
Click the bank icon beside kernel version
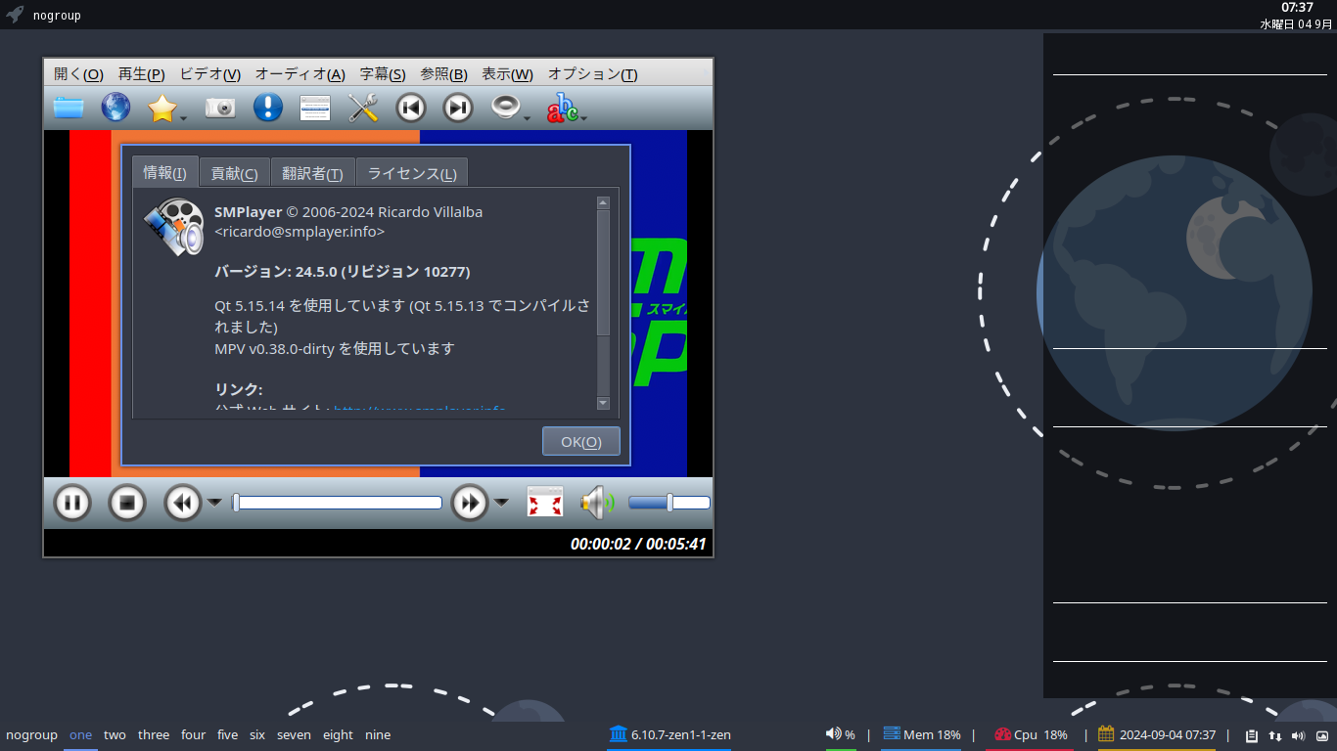[x=619, y=733]
